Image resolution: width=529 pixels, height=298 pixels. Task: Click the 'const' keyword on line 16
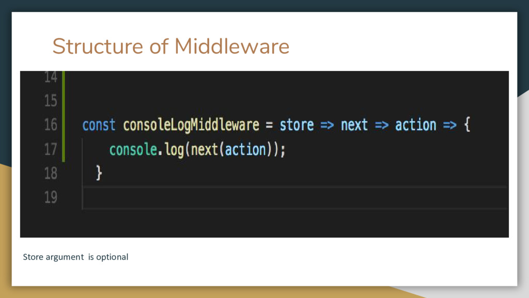point(99,125)
